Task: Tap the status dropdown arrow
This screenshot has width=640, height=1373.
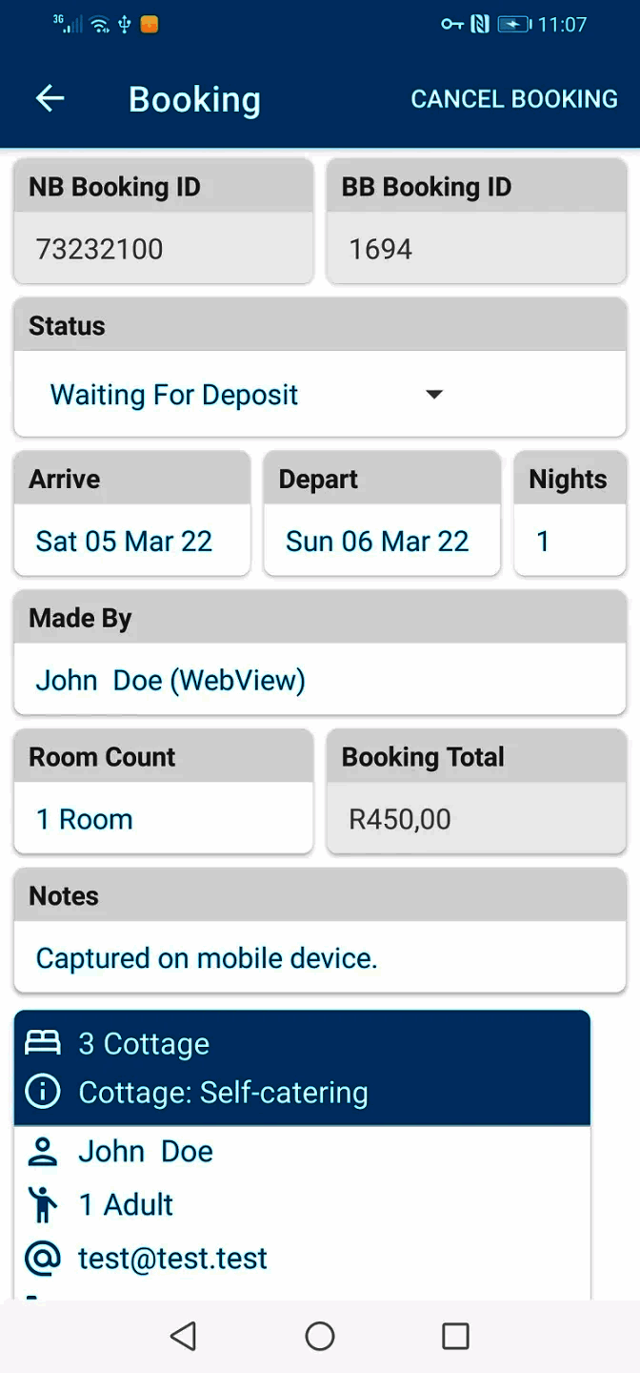Action: 434,395
